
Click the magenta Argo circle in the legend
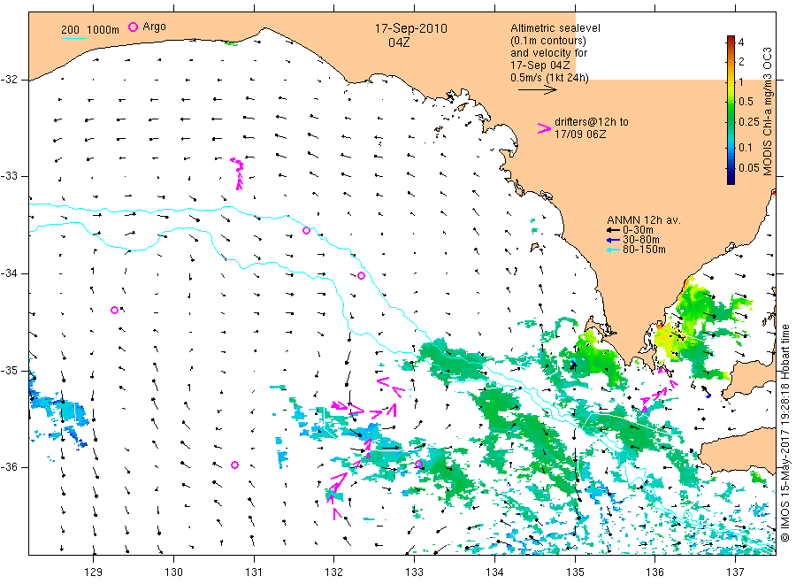tap(133, 27)
